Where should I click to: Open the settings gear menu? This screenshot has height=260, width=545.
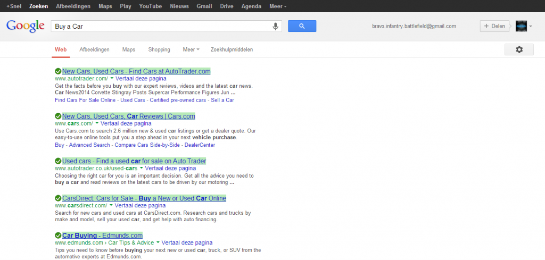pos(519,49)
